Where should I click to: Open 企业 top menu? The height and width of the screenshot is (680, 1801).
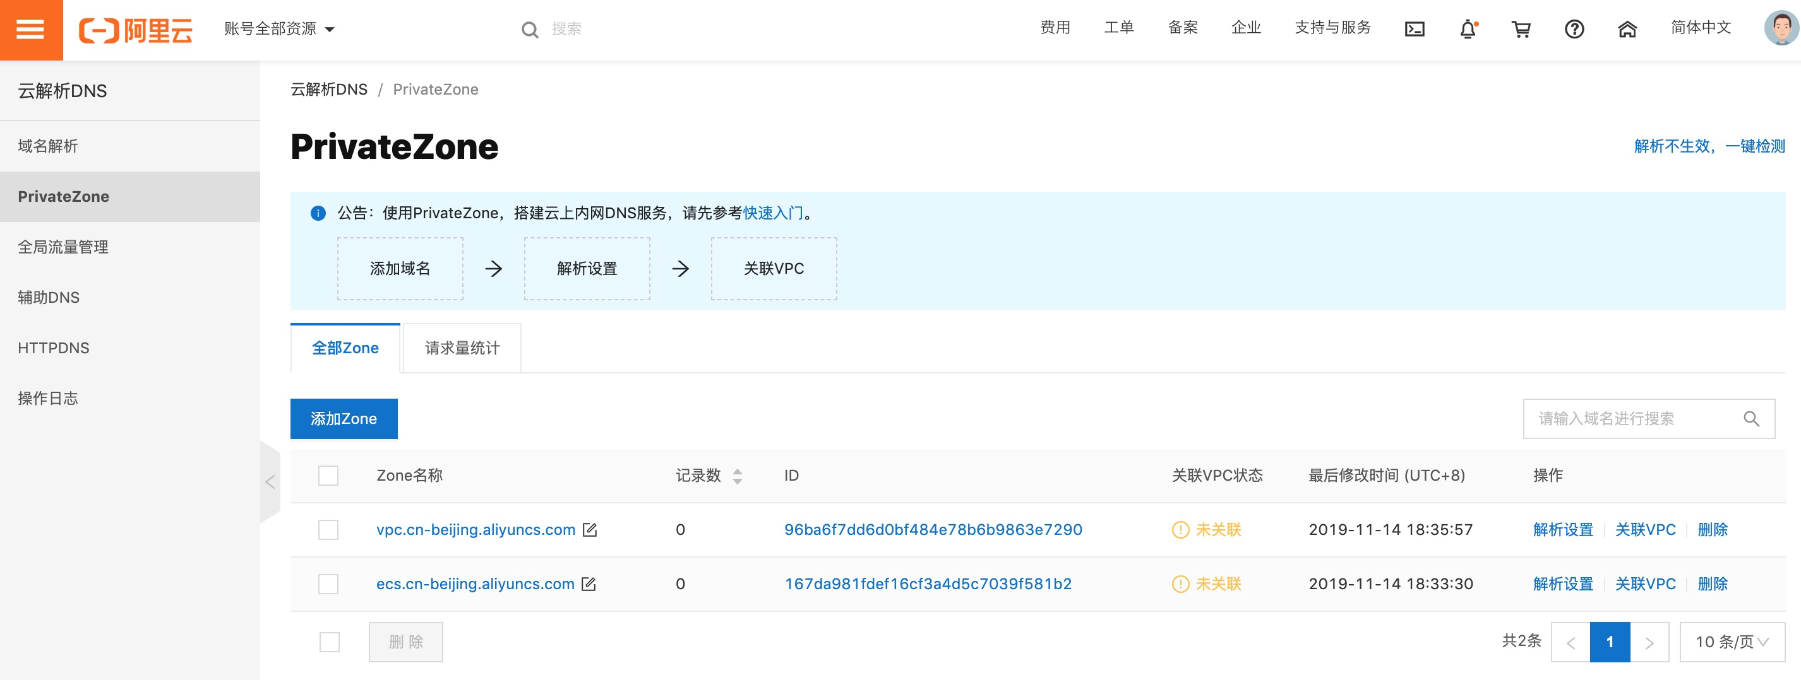(x=1246, y=28)
